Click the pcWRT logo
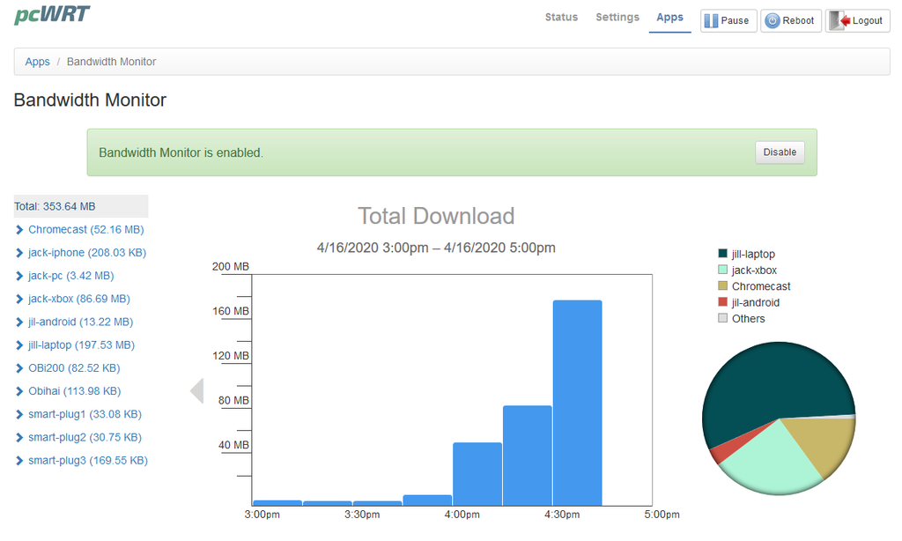 52,15
